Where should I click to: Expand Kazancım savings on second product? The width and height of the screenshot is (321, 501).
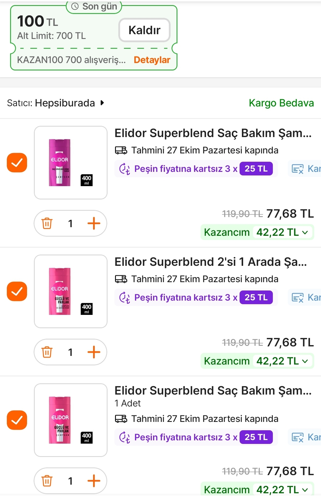[305, 361]
